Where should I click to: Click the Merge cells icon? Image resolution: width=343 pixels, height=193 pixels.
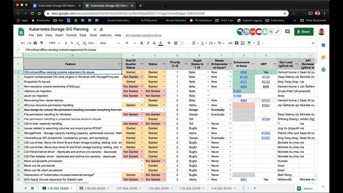(x=182, y=43)
